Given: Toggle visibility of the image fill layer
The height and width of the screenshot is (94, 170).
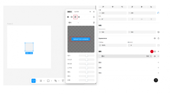Looking at the screenshot, I should point(155,56).
